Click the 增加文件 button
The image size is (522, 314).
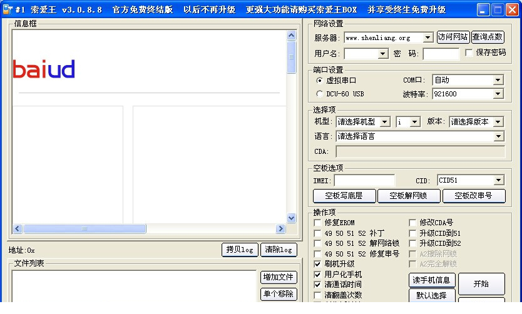pyautogui.click(x=279, y=277)
